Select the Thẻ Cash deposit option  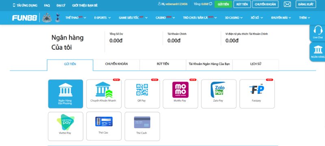(x=142, y=127)
